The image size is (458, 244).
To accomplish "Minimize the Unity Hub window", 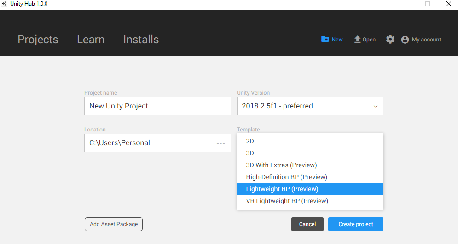I will pos(406,4).
